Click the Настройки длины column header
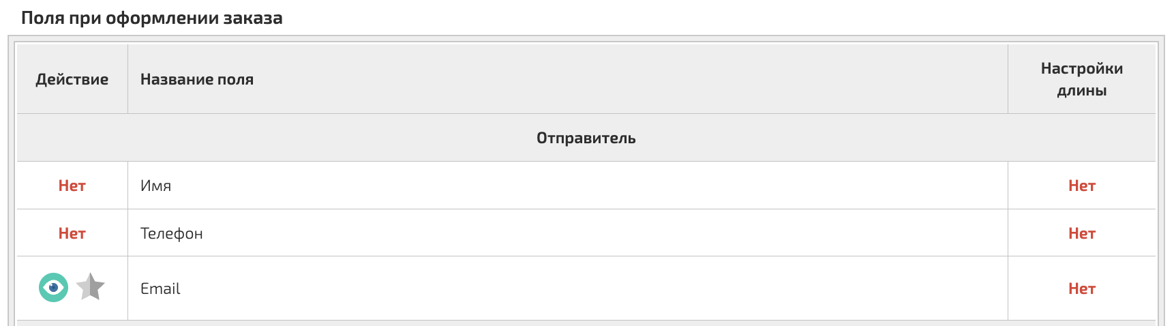1174x326 pixels. (x=1081, y=79)
